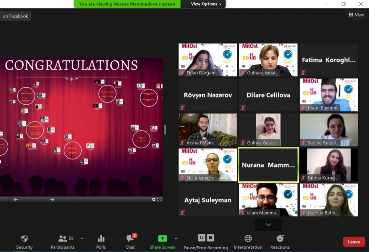Restore the Zoom window size
Image resolution: width=369 pixels, height=252 pixels.
click(x=343, y=4)
